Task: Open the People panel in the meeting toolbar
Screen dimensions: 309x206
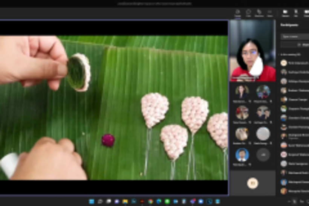Action: [x=238, y=13]
